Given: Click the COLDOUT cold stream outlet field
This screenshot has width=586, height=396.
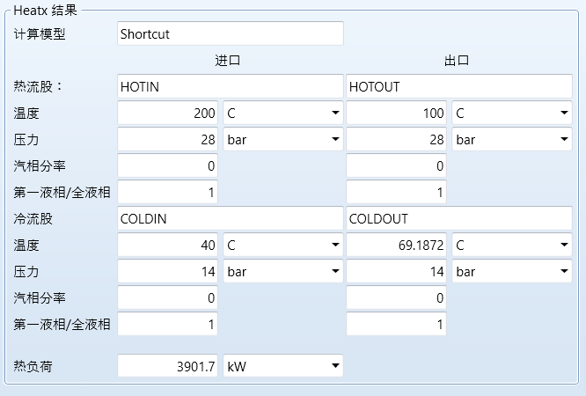Looking at the screenshot, I should point(459,218).
